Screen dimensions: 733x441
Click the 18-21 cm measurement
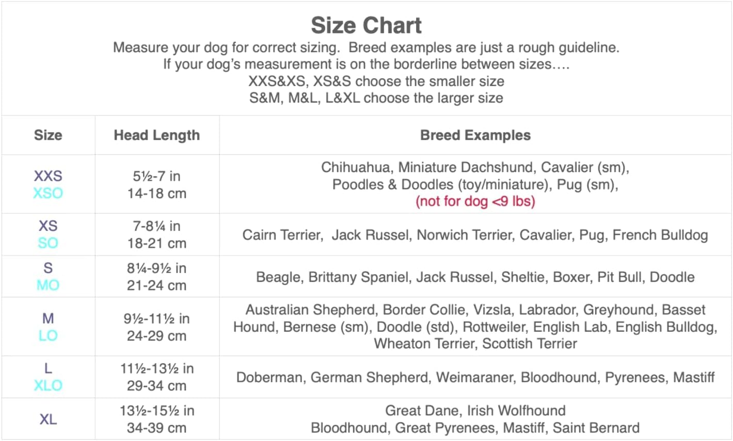(156, 243)
